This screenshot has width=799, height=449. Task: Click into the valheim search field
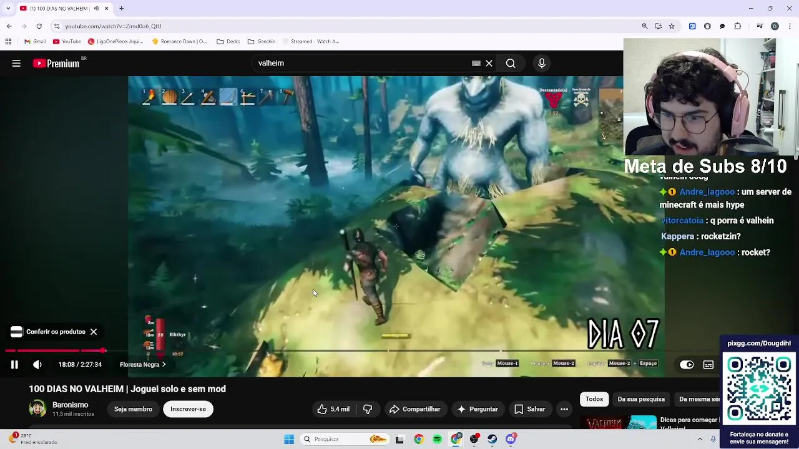(362, 63)
